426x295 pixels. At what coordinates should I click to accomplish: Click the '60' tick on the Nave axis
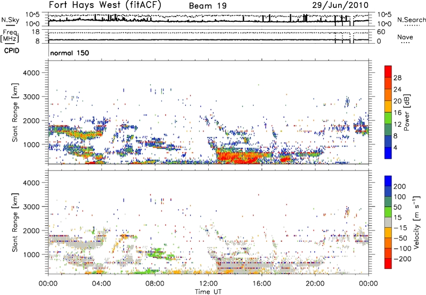click(x=381, y=32)
